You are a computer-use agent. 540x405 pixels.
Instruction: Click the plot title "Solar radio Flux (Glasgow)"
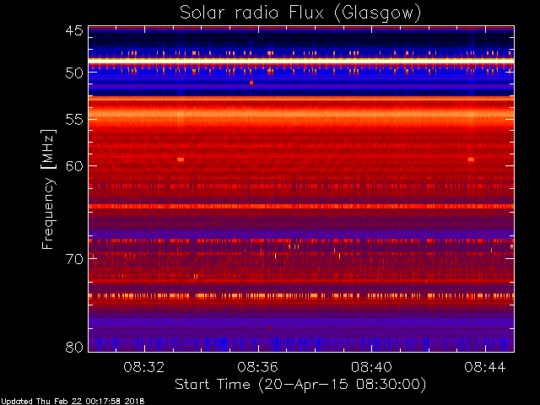click(300, 13)
